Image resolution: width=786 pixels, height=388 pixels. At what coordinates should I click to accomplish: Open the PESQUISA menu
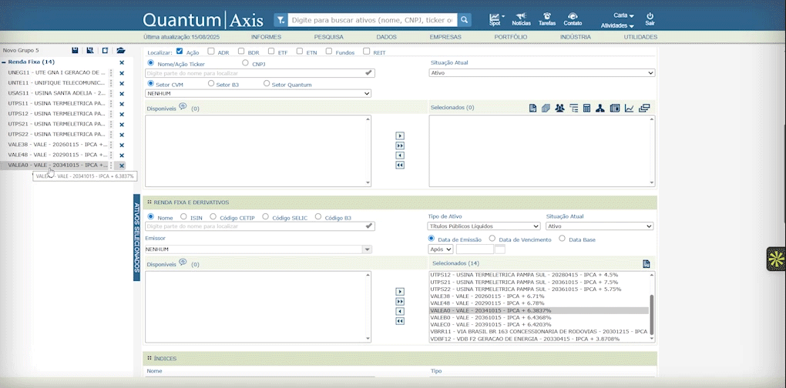tap(329, 37)
